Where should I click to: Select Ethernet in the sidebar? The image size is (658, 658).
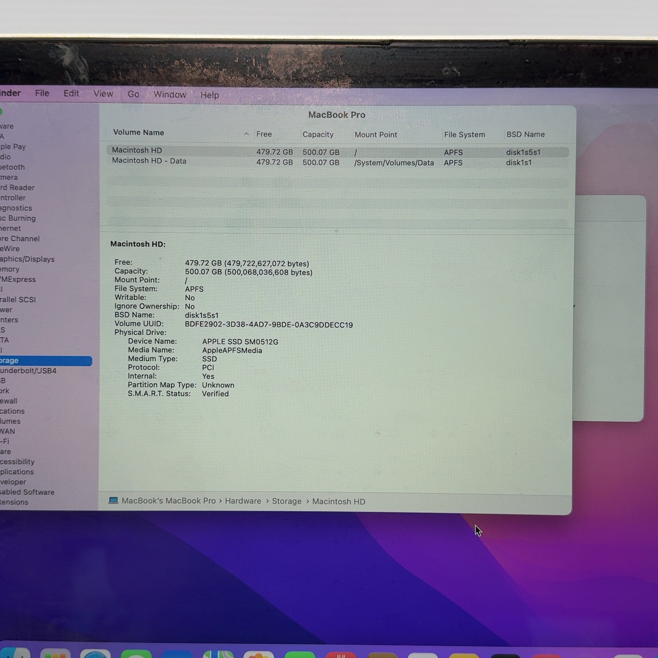(x=11, y=228)
